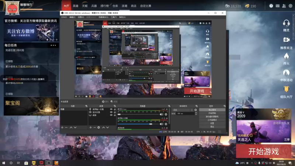Open the game friends icon
295x166 pixels.
click(284, 6)
